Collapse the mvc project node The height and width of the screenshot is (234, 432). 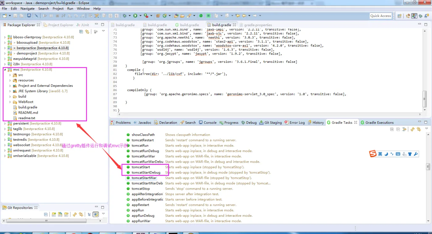[5, 70]
